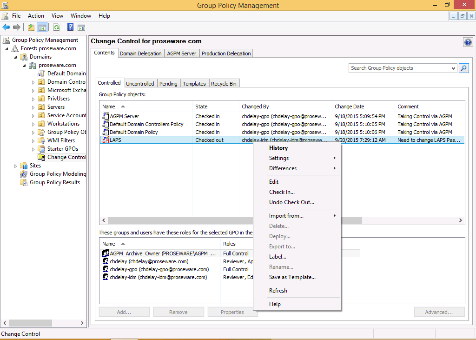Open the Search Group Policy objects dropdown
Image resolution: width=476 pixels, height=340 pixels.
pos(454,68)
